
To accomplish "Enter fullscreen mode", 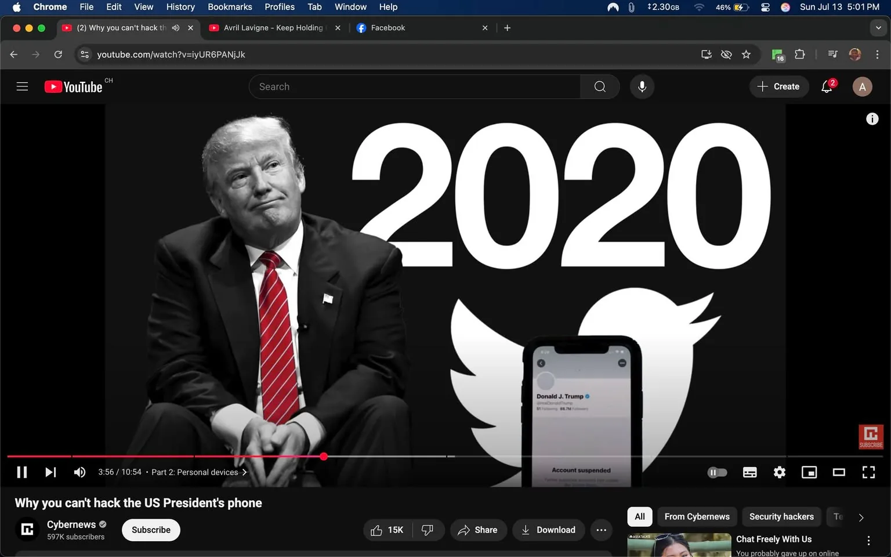I will pyautogui.click(x=868, y=472).
